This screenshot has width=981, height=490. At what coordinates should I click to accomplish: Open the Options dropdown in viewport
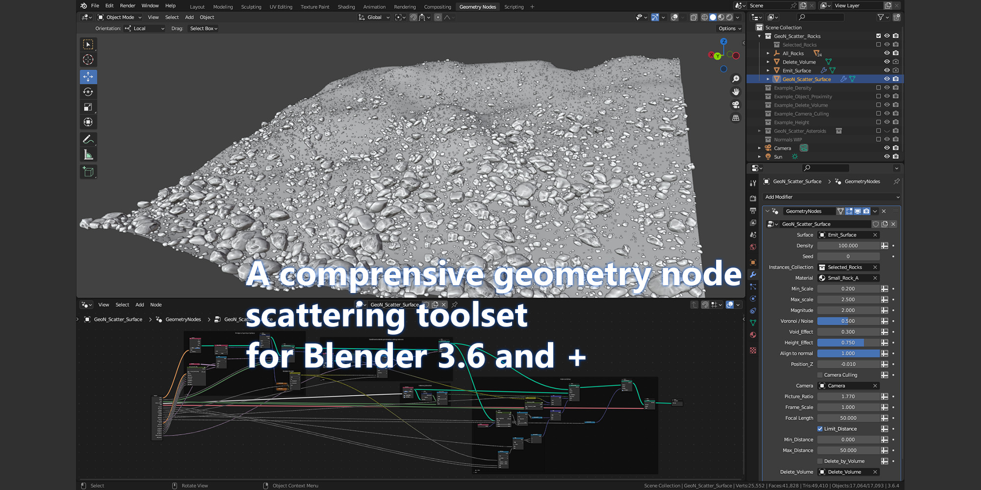click(x=730, y=28)
